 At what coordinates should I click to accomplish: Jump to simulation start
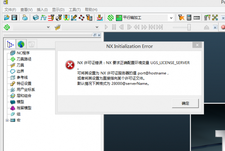point(152,27)
